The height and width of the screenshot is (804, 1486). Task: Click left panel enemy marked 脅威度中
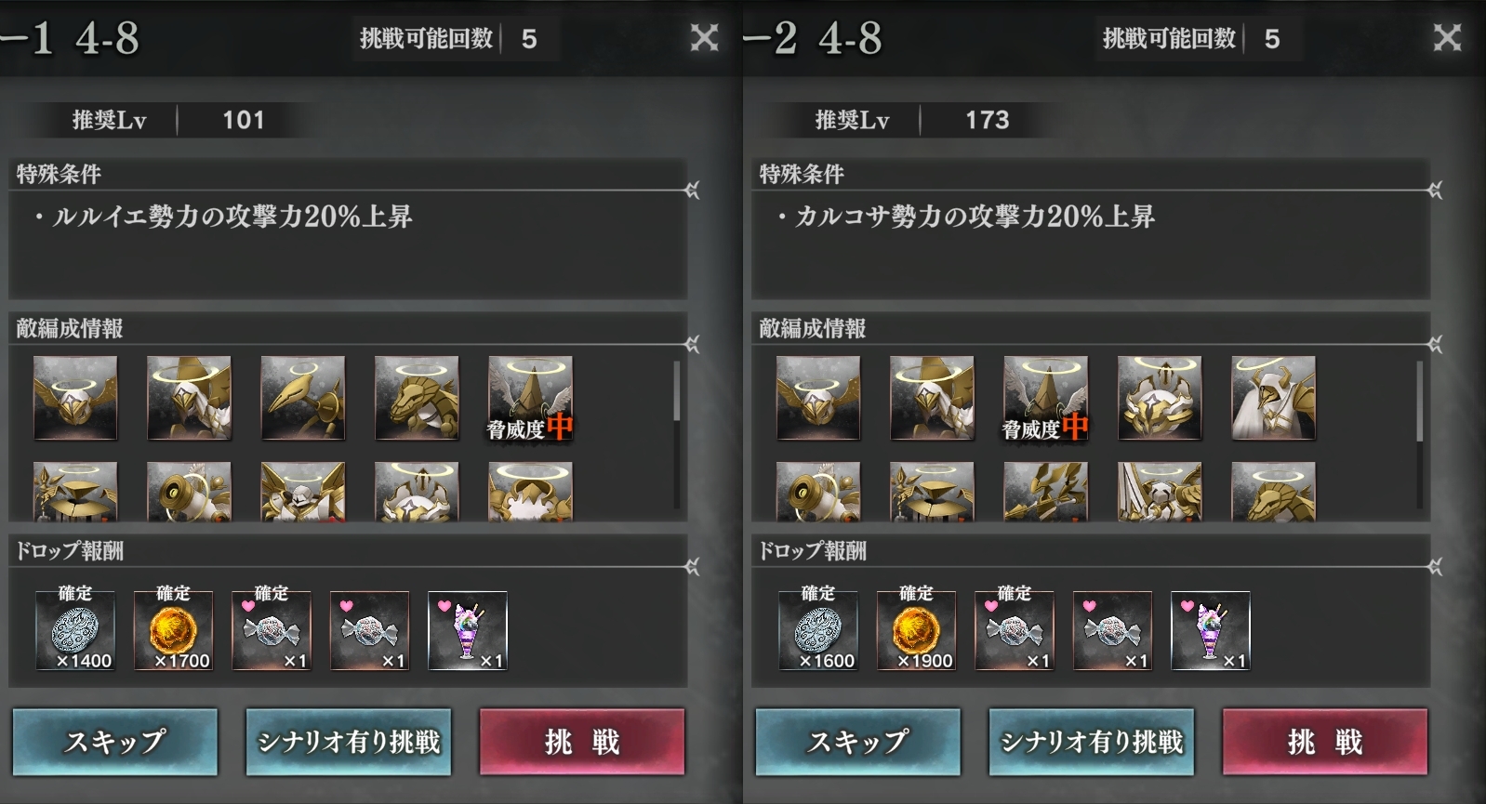point(530,398)
